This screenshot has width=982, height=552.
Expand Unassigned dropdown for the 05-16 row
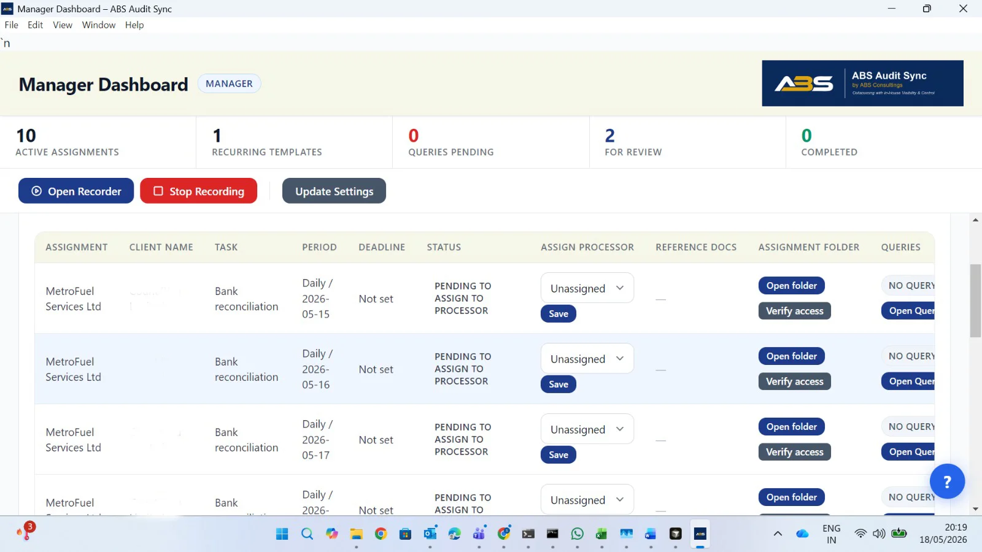point(587,359)
